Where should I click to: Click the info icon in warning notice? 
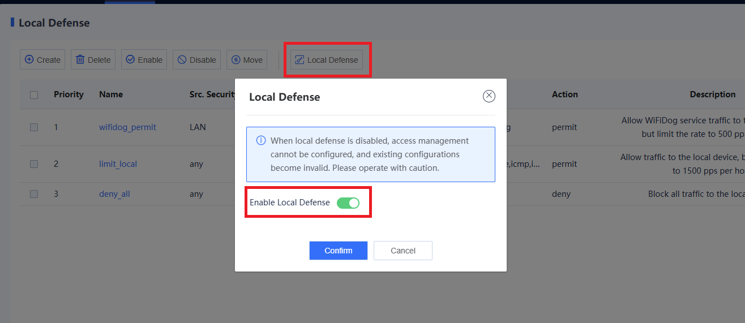(261, 140)
